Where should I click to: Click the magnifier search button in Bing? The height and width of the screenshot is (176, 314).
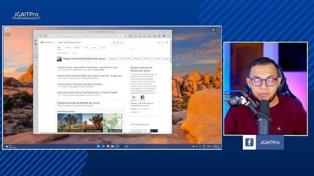coord(121,43)
